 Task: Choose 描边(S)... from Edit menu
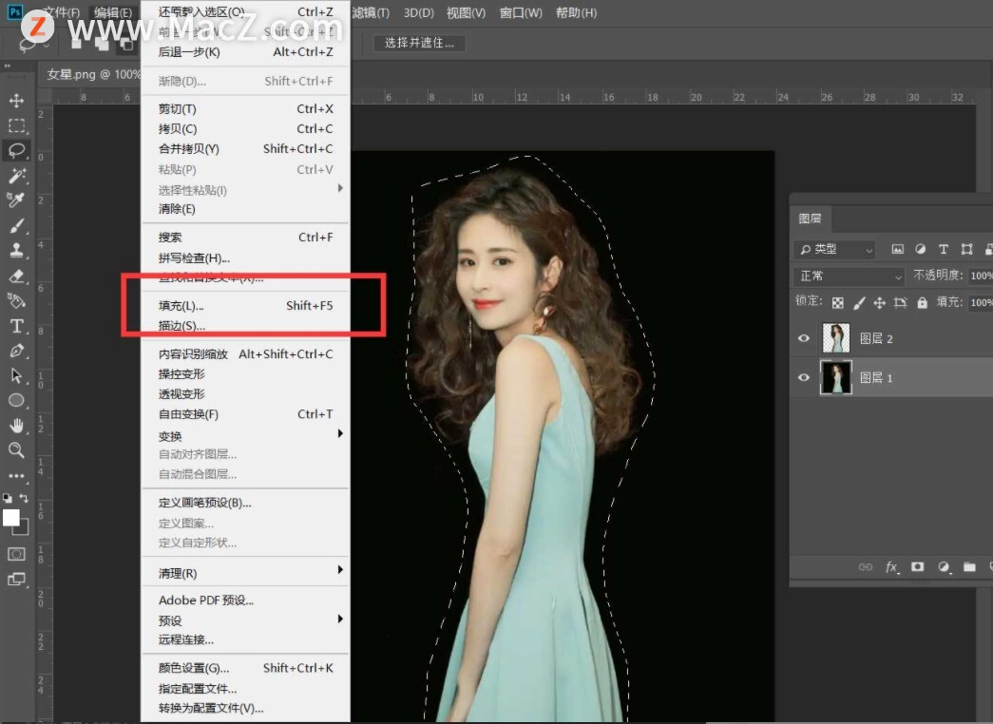[x=245, y=326]
